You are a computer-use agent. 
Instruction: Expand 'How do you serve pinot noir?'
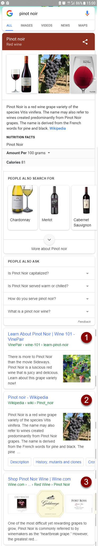pyautogui.click(x=49, y=299)
